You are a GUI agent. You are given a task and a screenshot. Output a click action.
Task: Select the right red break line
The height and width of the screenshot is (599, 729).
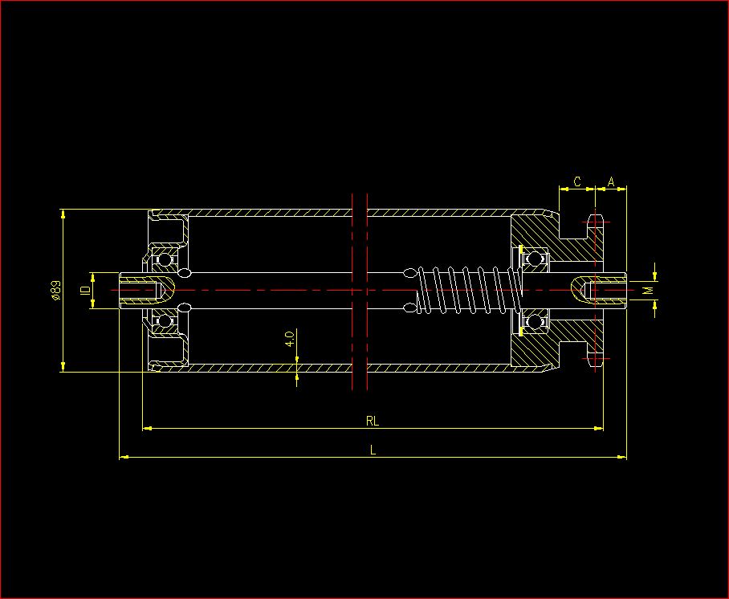coord(367,290)
